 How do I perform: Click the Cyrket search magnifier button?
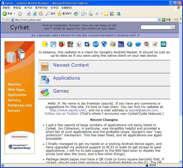(x=173, y=27)
